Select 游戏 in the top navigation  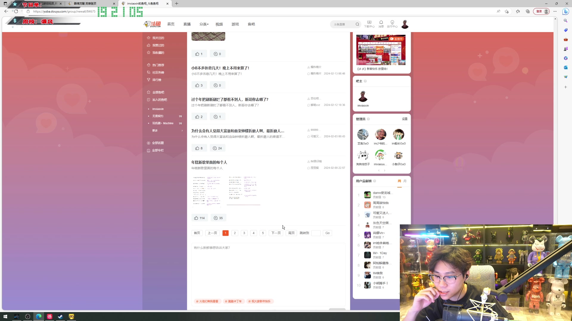[x=235, y=24]
